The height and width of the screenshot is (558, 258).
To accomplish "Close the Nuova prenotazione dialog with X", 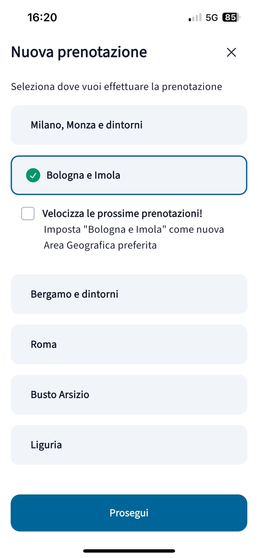I will [x=232, y=52].
